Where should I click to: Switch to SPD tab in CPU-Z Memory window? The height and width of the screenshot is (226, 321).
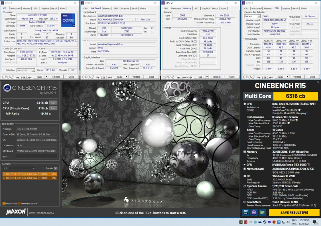[196, 8]
